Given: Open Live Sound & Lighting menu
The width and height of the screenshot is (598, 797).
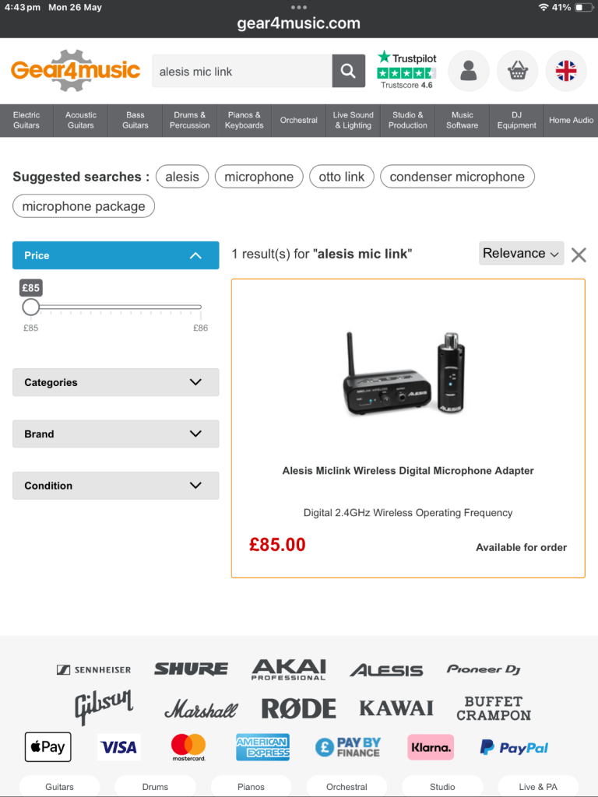Looking at the screenshot, I should 353,121.
